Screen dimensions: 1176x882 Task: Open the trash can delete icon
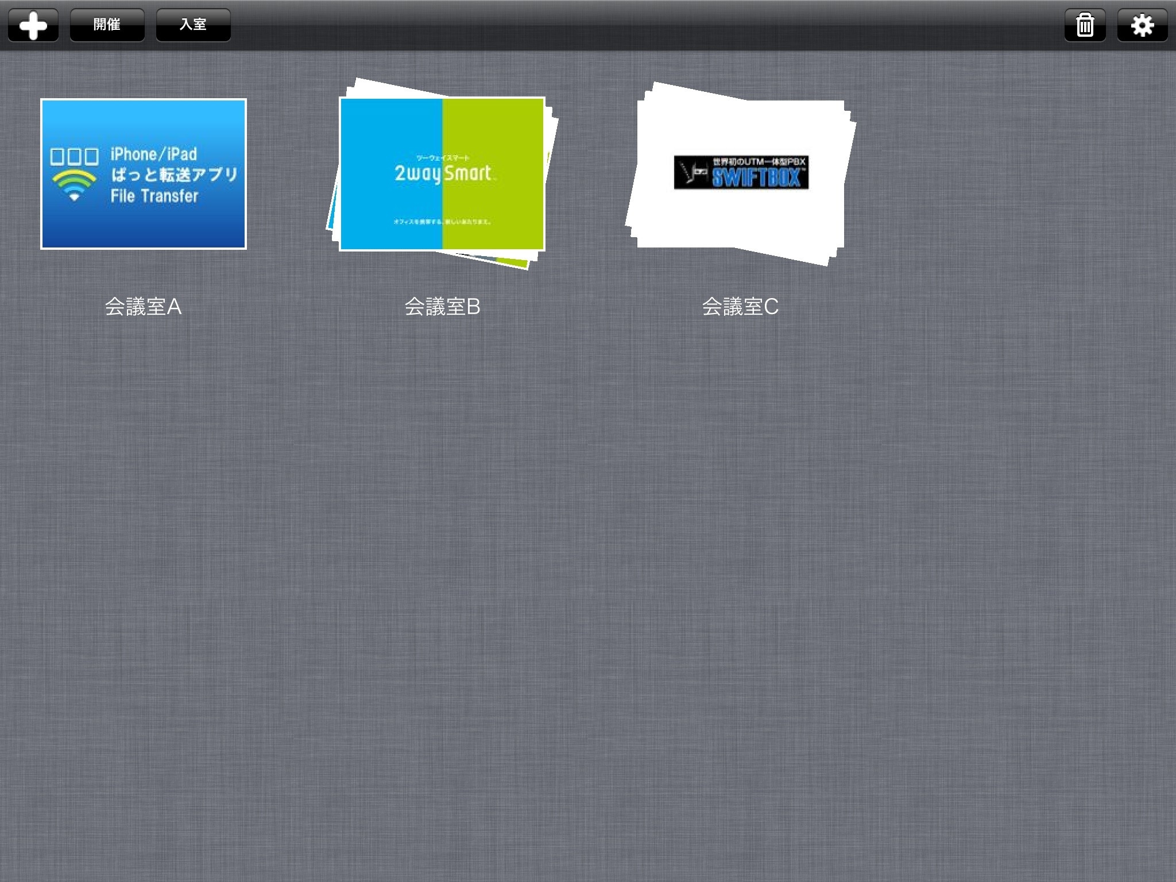1085,25
